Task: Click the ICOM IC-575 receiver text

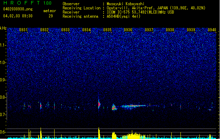Action: click(141, 12)
